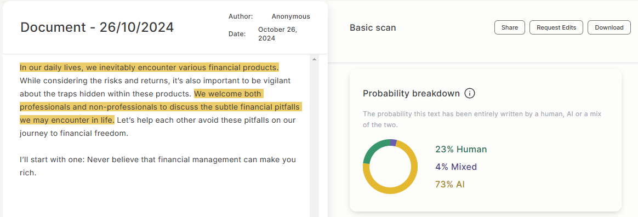Click the Anonymous author name
Viewport: 638px width, 217px height.
290,16
